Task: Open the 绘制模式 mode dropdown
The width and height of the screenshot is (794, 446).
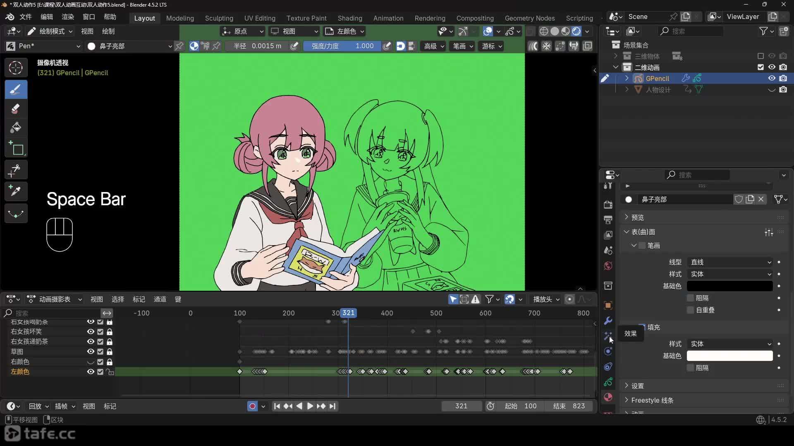Action: click(x=50, y=31)
